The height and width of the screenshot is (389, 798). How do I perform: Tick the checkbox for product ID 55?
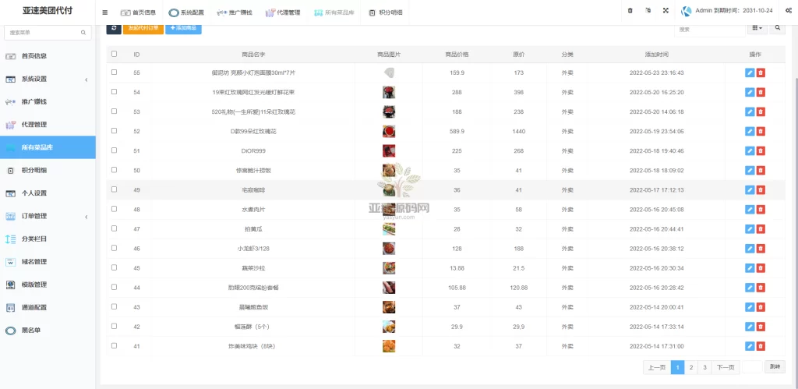click(114, 72)
